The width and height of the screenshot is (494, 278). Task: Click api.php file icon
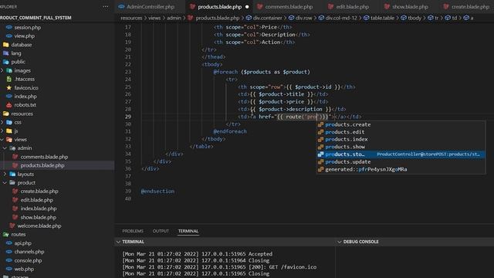(x=8, y=243)
